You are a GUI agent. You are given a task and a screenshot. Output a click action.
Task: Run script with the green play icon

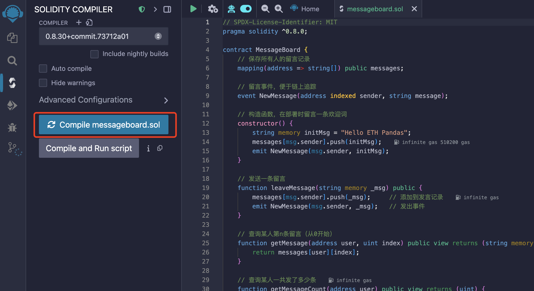point(193,9)
